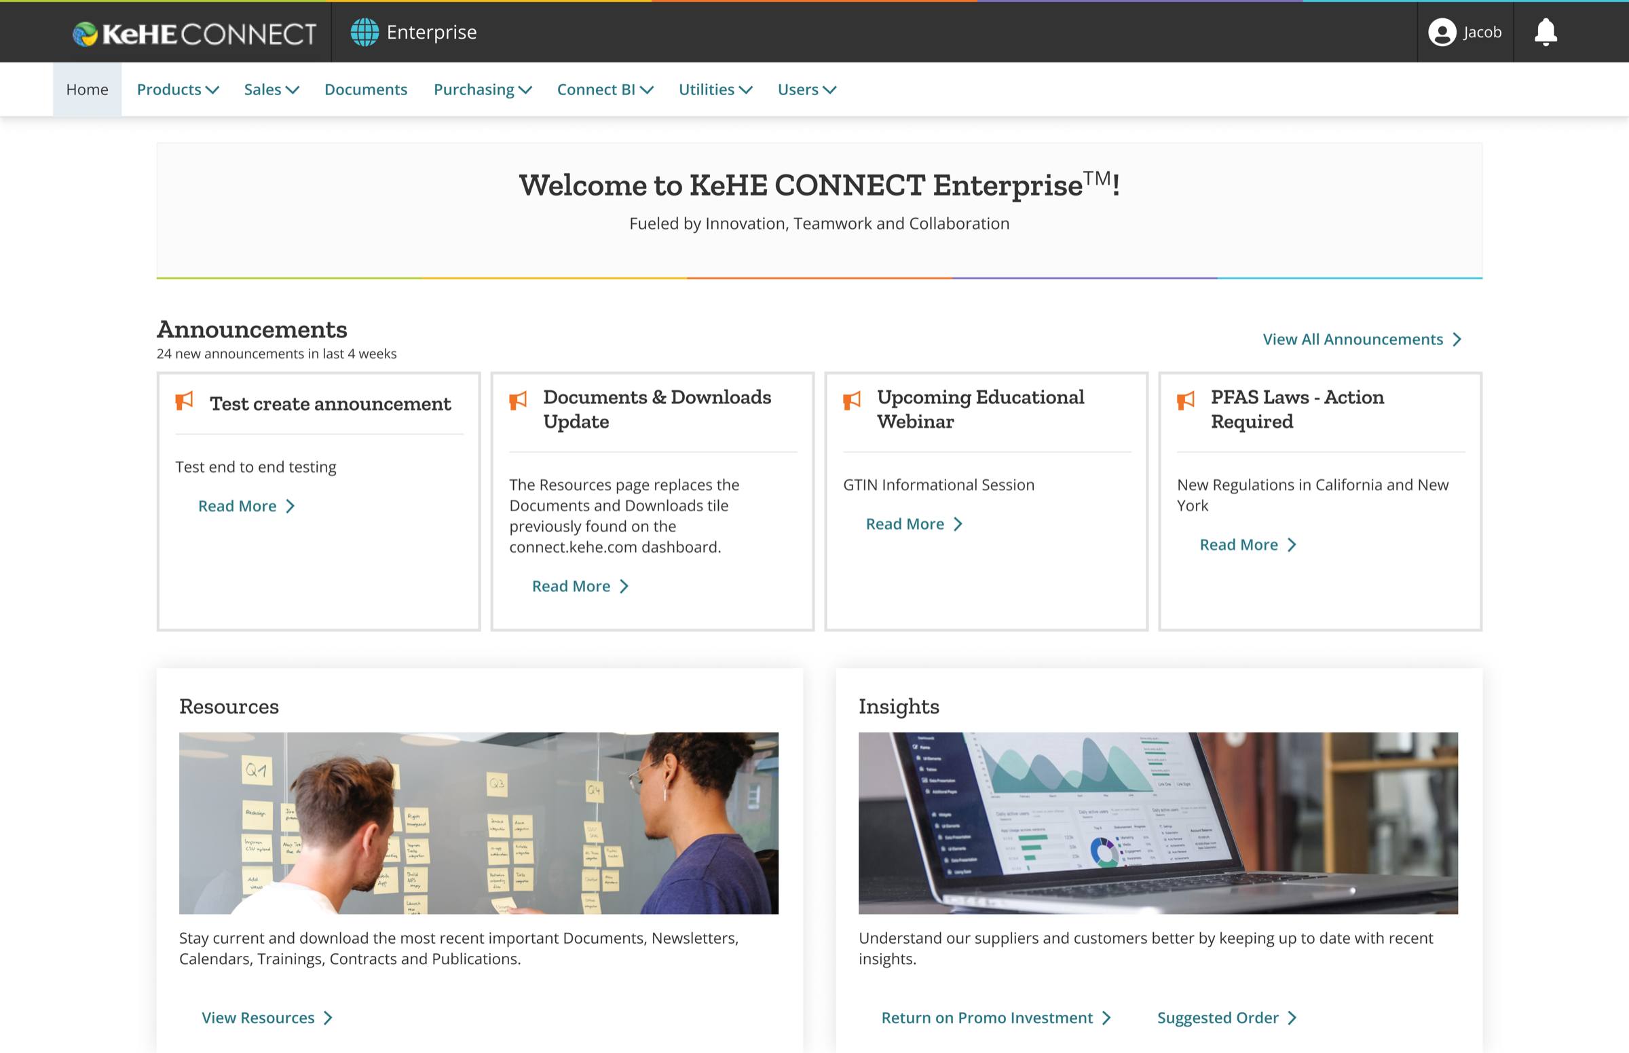The width and height of the screenshot is (1629, 1053).
Task: Click the PFAS Laws - Action Required title
Action: (x=1297, y=409)
